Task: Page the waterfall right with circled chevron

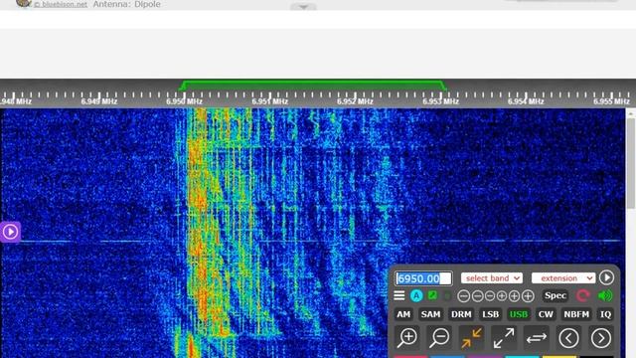Action: (x=600, y=338)
